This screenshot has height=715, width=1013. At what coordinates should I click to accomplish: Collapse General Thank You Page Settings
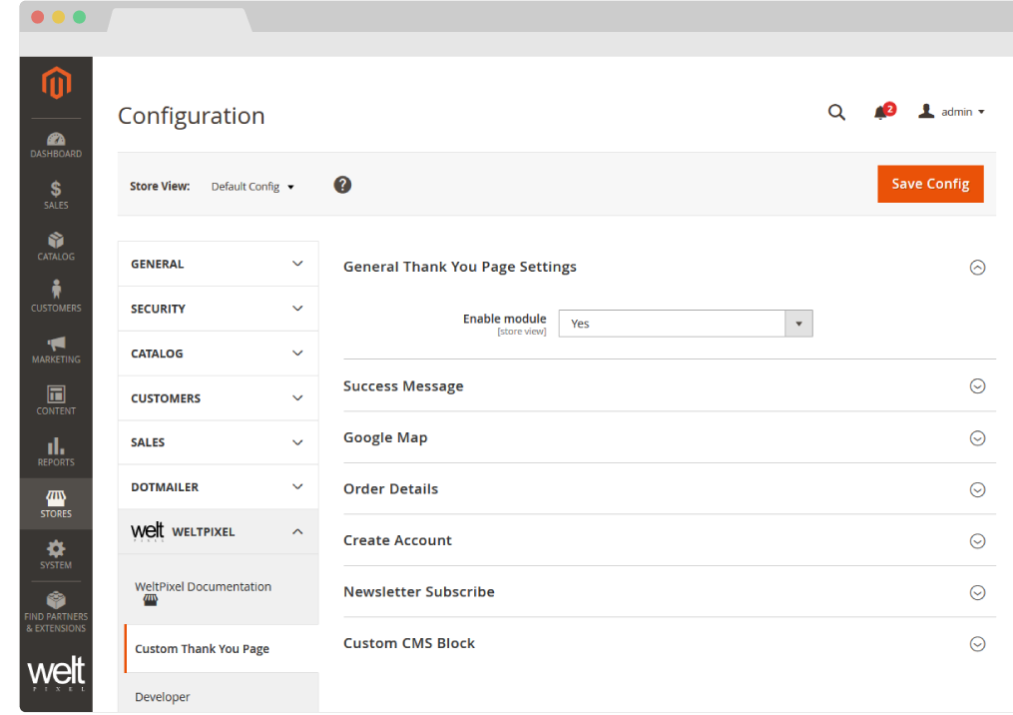pyautogui.click(x=977, y=268)
